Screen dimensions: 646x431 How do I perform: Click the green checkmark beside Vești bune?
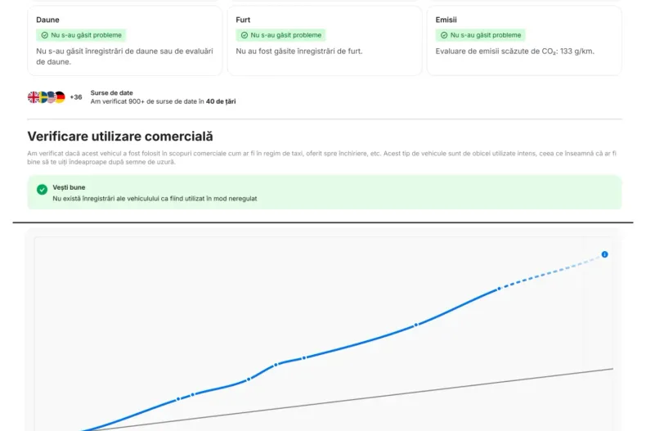(x=42, y=190)
